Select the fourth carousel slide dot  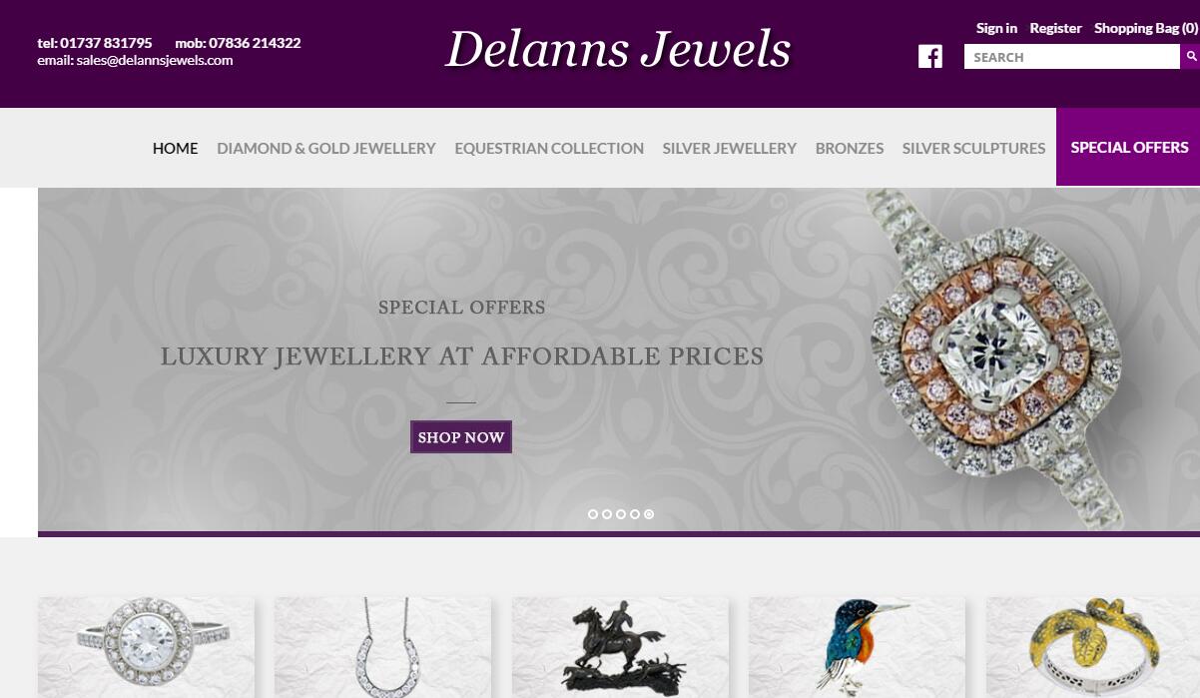tap(635, 514)
